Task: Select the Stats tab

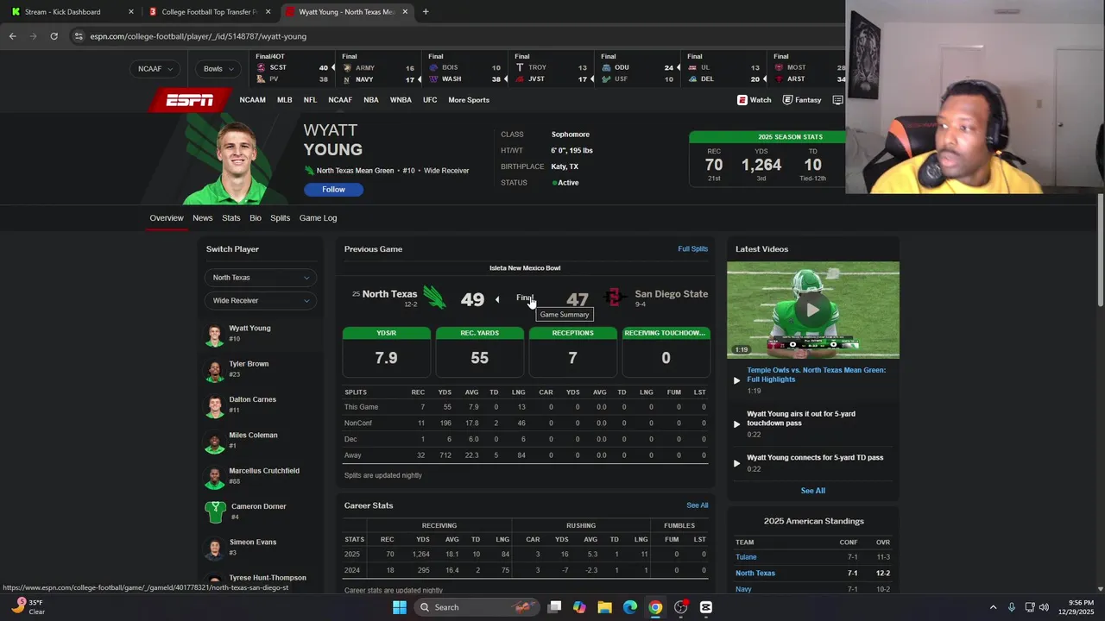Action: pyautogui.click(x=231, y=218)
